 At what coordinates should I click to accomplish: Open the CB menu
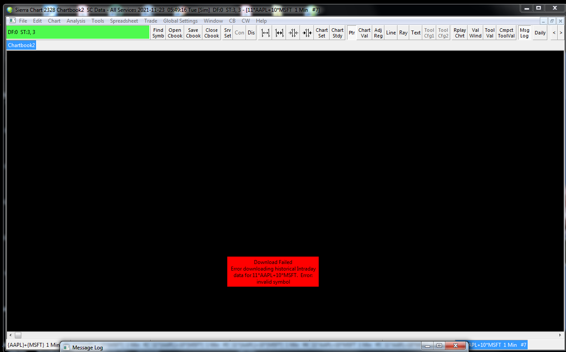pos(232,21)
